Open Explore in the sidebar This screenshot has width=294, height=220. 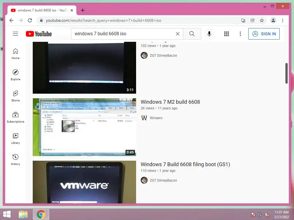(x=16, y=75)
